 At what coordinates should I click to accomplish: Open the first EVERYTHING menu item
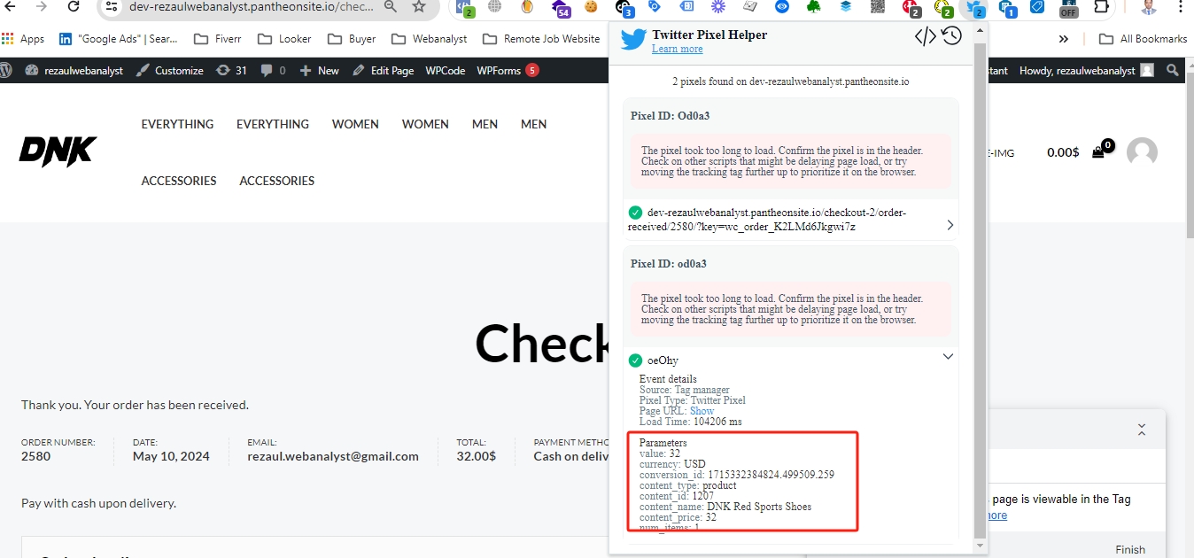tap(177, 124)
